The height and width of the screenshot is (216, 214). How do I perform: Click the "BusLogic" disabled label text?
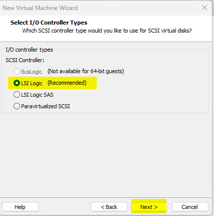[32, 72]
